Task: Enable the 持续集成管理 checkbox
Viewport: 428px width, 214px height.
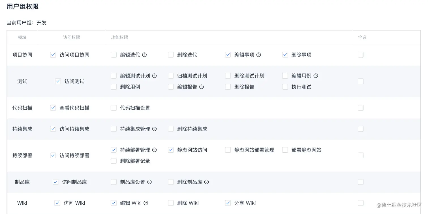Action: tap(114, 129)
